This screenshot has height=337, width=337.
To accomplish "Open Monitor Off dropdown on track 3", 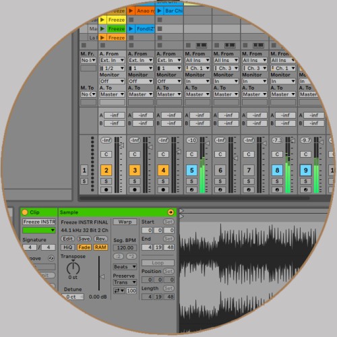I will click(x=141, y=81).
